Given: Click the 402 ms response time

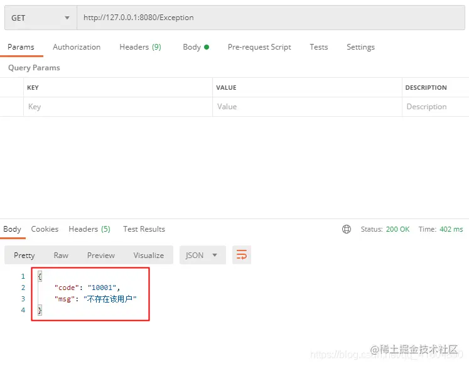Looking at the screenshot, I should tap(451, 229).
